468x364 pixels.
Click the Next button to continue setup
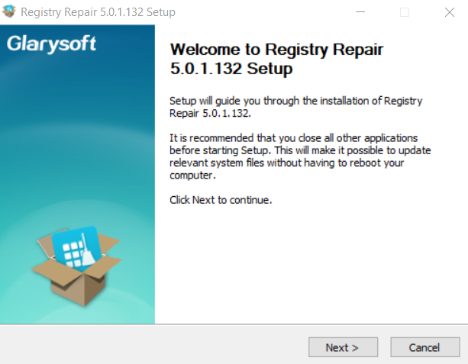343,347
